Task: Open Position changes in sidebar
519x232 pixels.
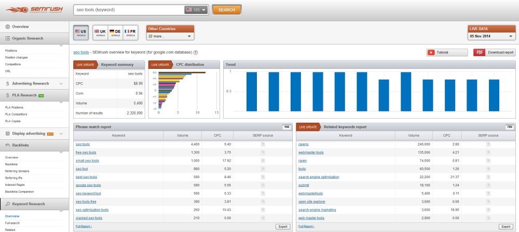Action: [x=16, y=57]
